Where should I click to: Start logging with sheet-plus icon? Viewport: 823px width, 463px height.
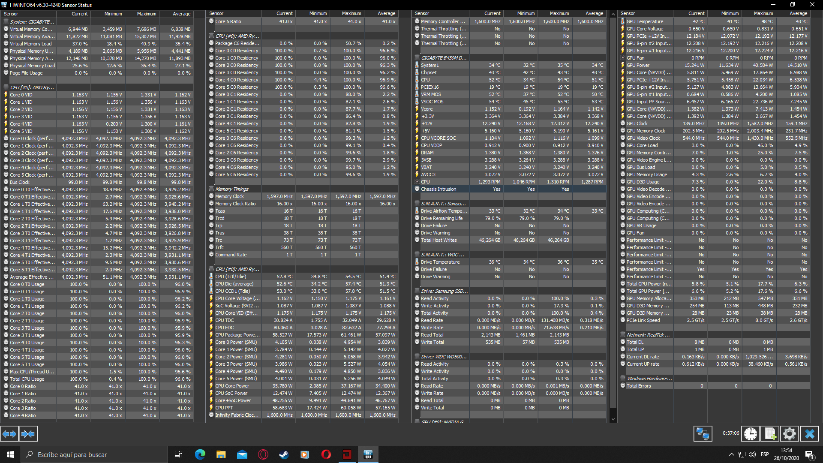click(x=770, y=434)
